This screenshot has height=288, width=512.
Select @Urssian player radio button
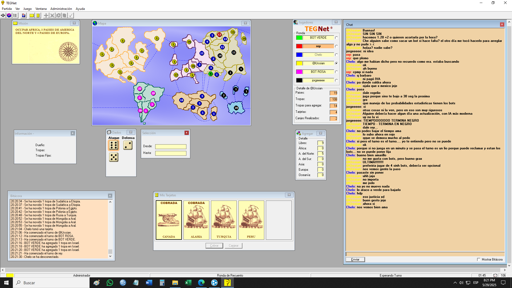coord(337,63)
